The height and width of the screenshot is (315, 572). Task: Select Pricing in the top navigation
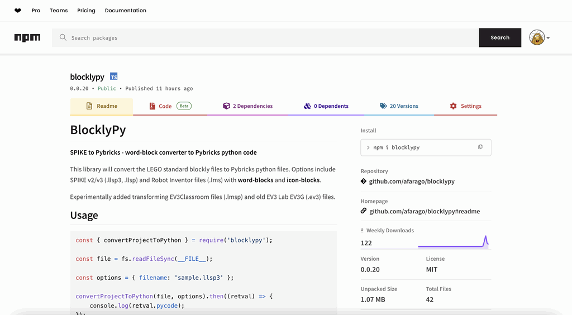[x=86, y=11]
